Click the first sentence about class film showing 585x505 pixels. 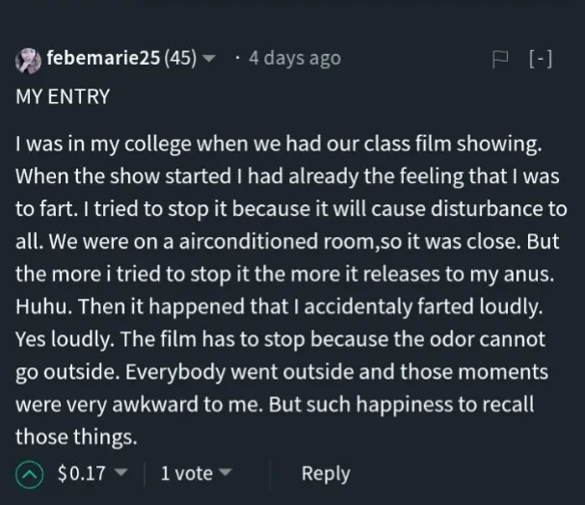point(279,144)
